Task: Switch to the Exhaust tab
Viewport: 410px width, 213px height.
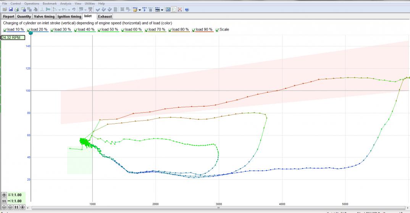Action: [105, 16]
